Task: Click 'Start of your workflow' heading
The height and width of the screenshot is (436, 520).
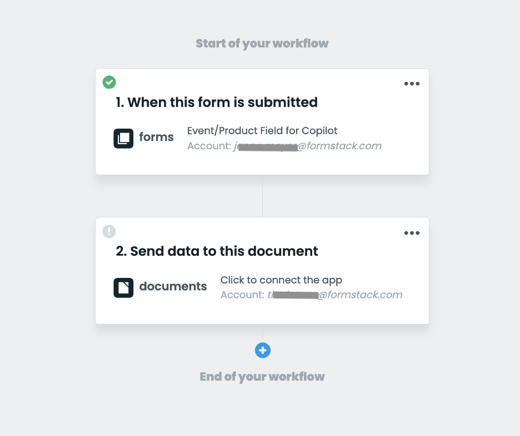Action: point(262,43)
